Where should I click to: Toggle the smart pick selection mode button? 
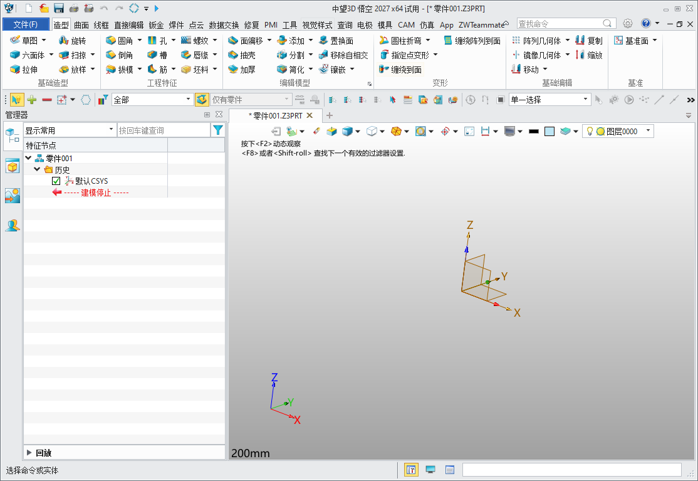17,100
